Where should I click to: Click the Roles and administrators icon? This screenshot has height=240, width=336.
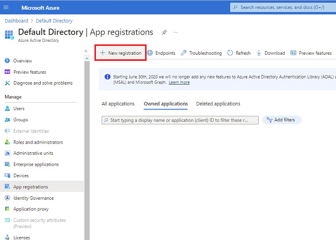click(x=7, y=142)
